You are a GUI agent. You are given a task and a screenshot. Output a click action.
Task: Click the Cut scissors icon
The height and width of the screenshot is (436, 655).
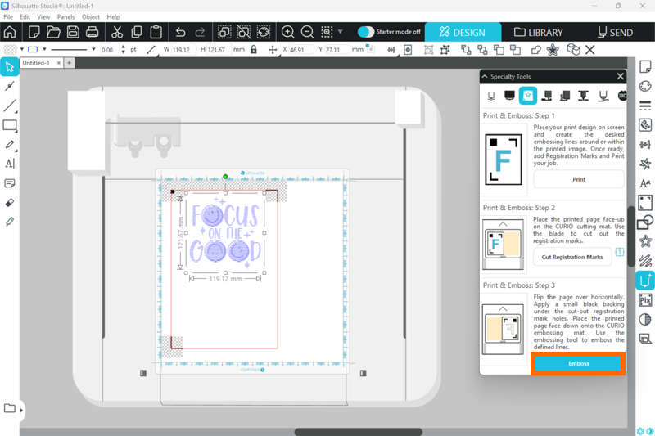[x=116, y=33]
